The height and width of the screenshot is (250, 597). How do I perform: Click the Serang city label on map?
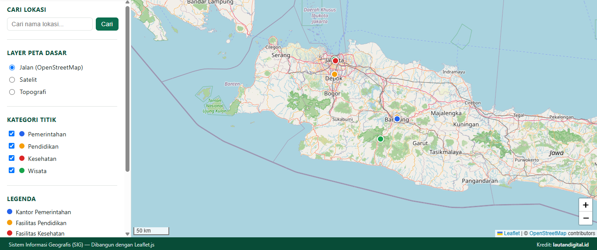(281, 55)
